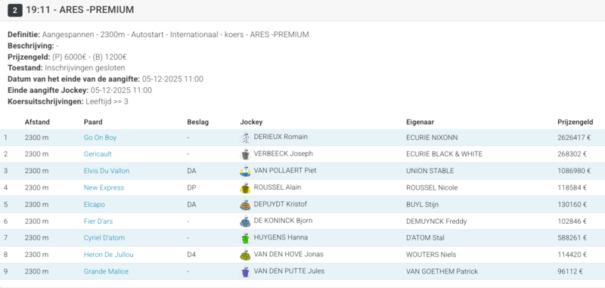The image size is (605, 288).
Task: Open horse Cyriel D'atom
Action: pyautogui.click(x=104, y=238)
